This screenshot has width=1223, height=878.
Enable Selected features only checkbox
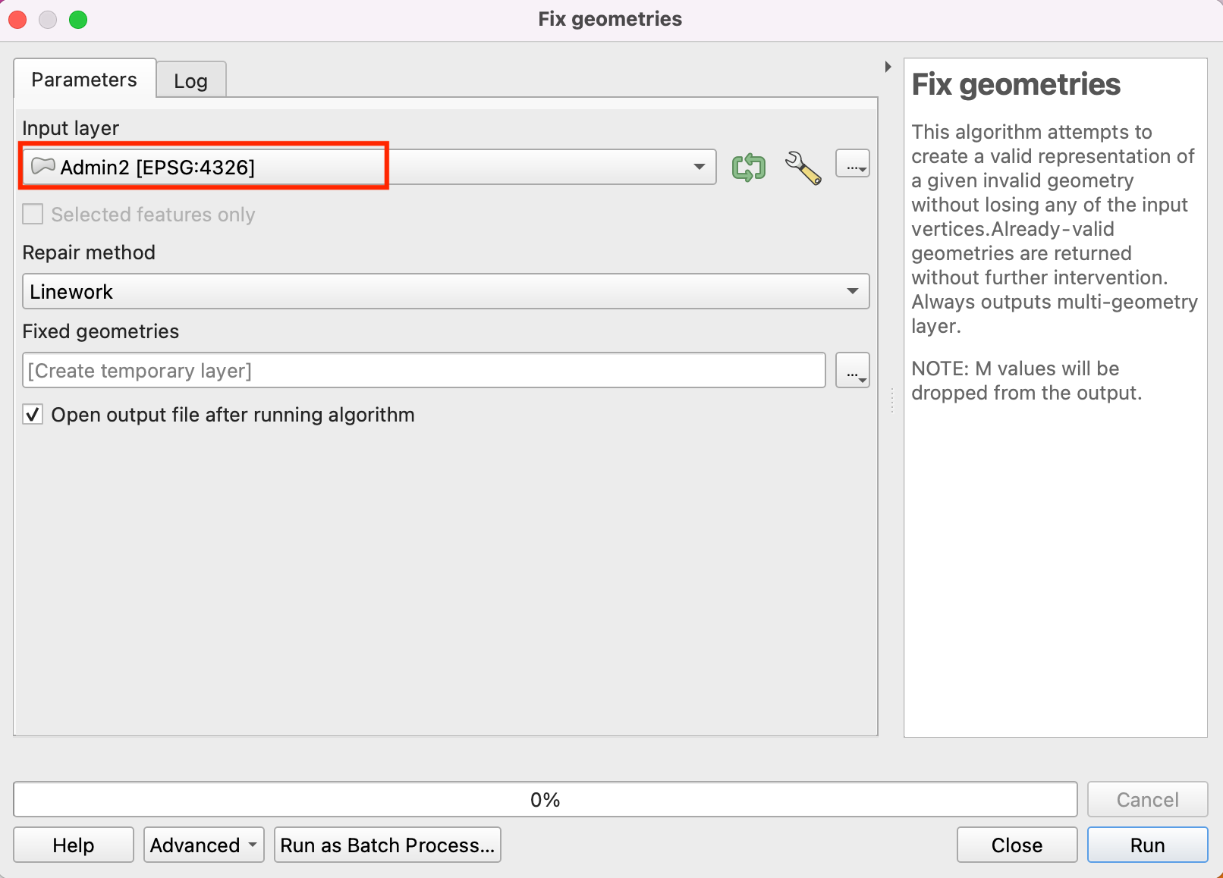[x=33, y=215]
